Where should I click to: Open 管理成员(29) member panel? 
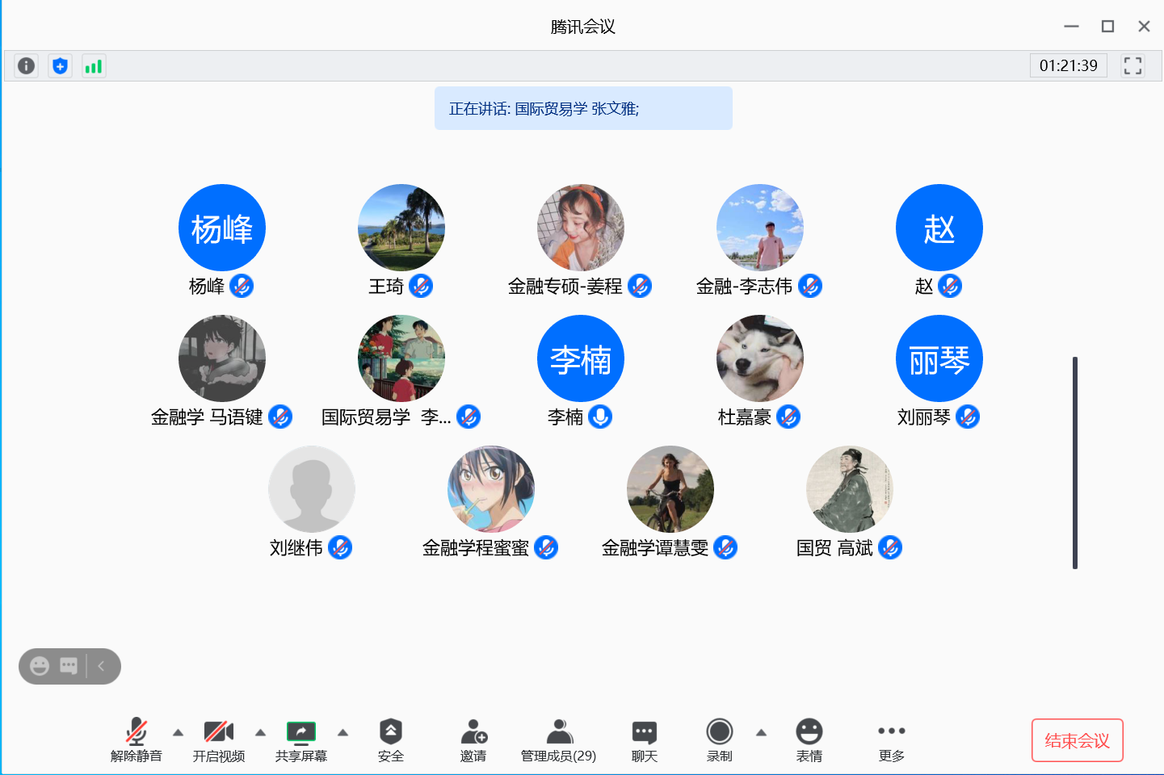pyautogui.click(x=558, y=739)
